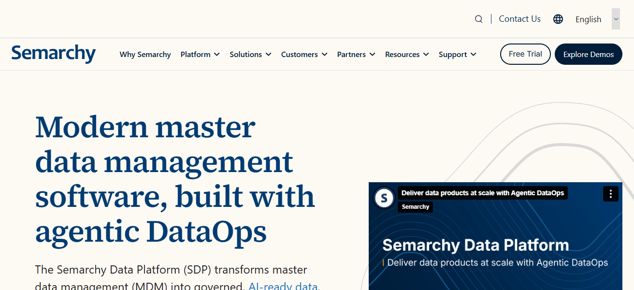Expand the Solutions menu
Image resolution: width=634 pixels, height=290 pixels.
tap(250, 55)
